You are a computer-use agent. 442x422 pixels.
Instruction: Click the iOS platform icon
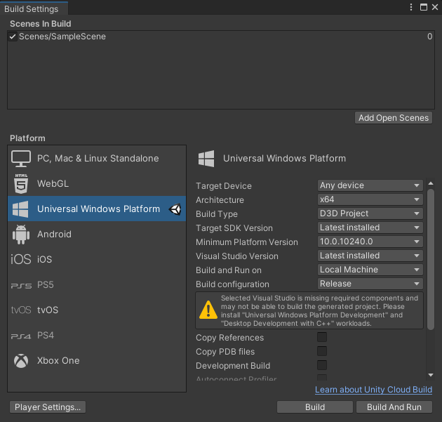pos(21,259)
